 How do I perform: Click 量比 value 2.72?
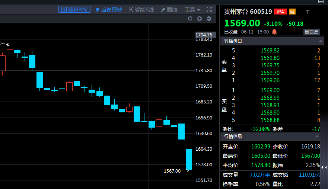(x=315, y=184)
